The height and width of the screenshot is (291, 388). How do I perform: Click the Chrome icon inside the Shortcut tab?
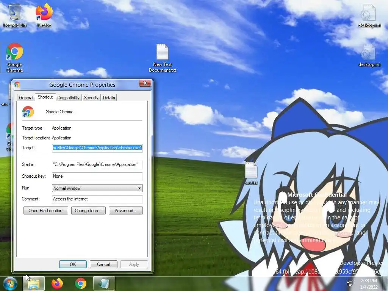[x=28, y=112]
